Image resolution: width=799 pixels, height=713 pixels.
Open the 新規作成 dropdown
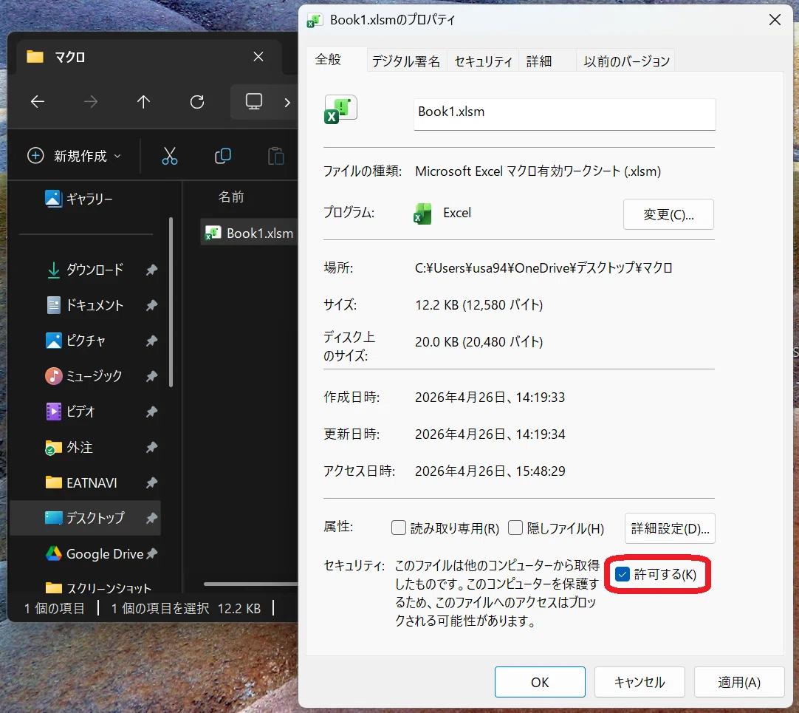tap(75, 156)
